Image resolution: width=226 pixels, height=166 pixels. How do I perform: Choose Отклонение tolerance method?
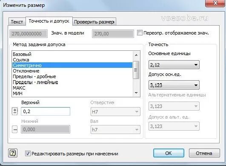(x=72, y=71)
